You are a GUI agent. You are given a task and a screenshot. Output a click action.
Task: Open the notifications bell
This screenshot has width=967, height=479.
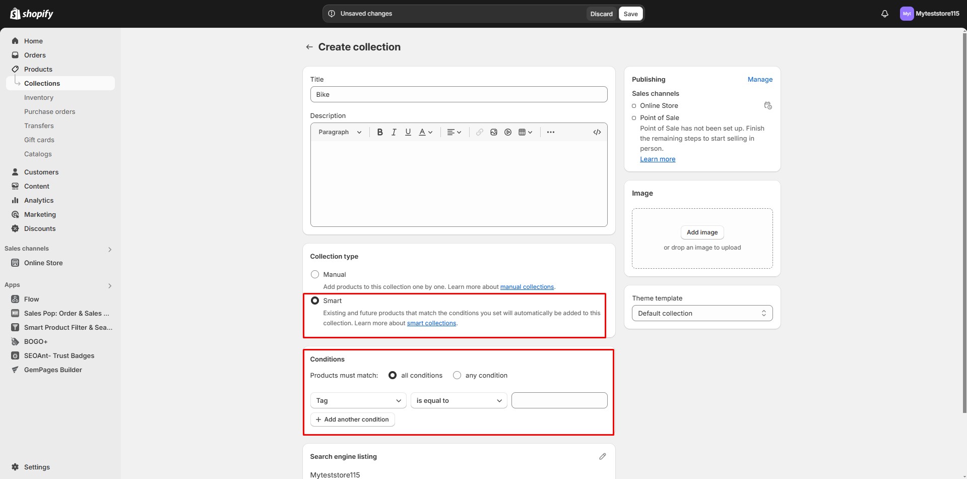884,14
